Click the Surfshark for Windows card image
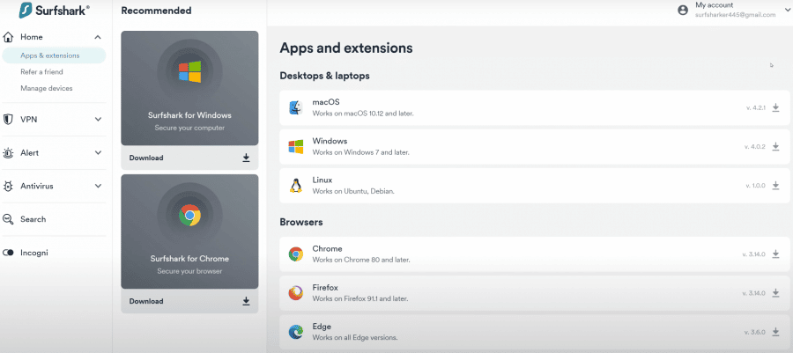This screenshot has width=793, height=353. tap(189, 88)
